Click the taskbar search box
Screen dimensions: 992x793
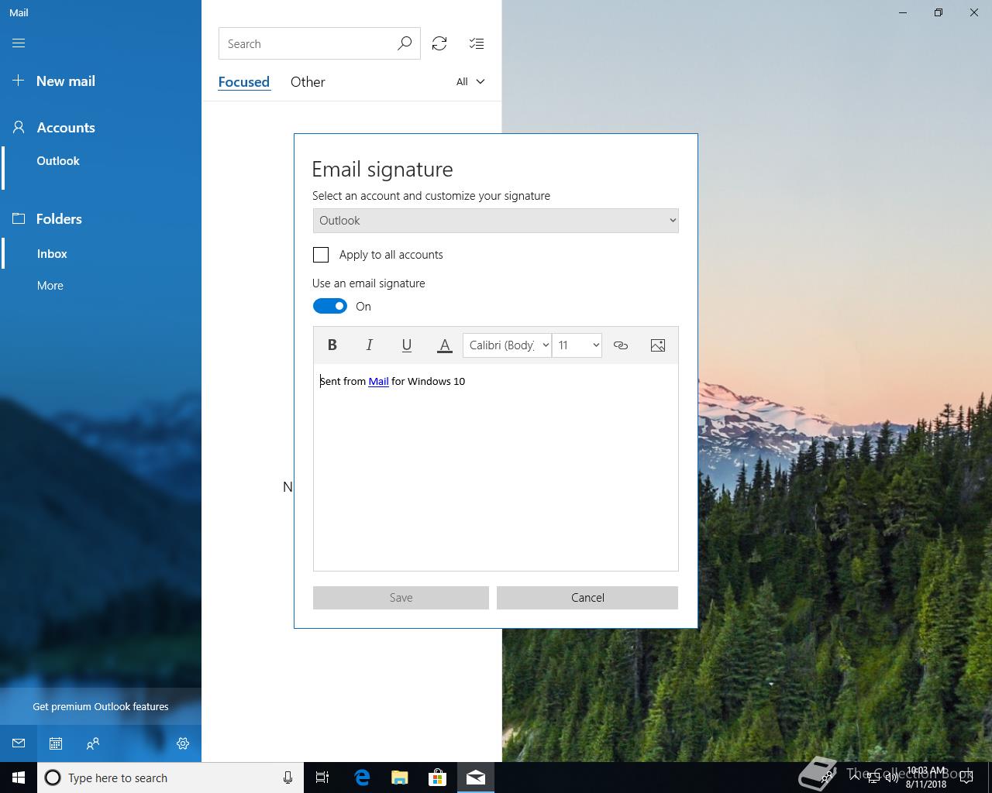[170, 778]
